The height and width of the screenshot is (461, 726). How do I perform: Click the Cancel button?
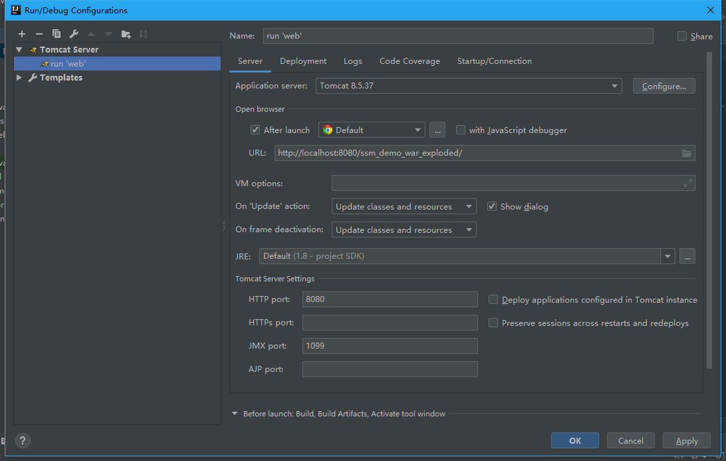tap(631, 440)
